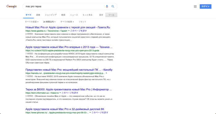The width and height of the screenshot is (216, 114).
Task: Open the もっと見る menu
Action: point(87,15)
